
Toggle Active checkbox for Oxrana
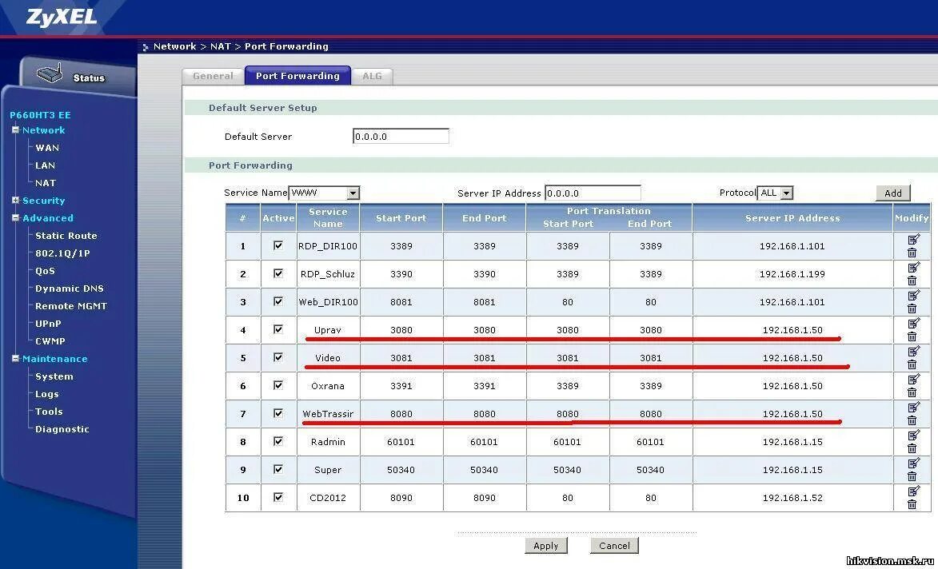(278, 385)
